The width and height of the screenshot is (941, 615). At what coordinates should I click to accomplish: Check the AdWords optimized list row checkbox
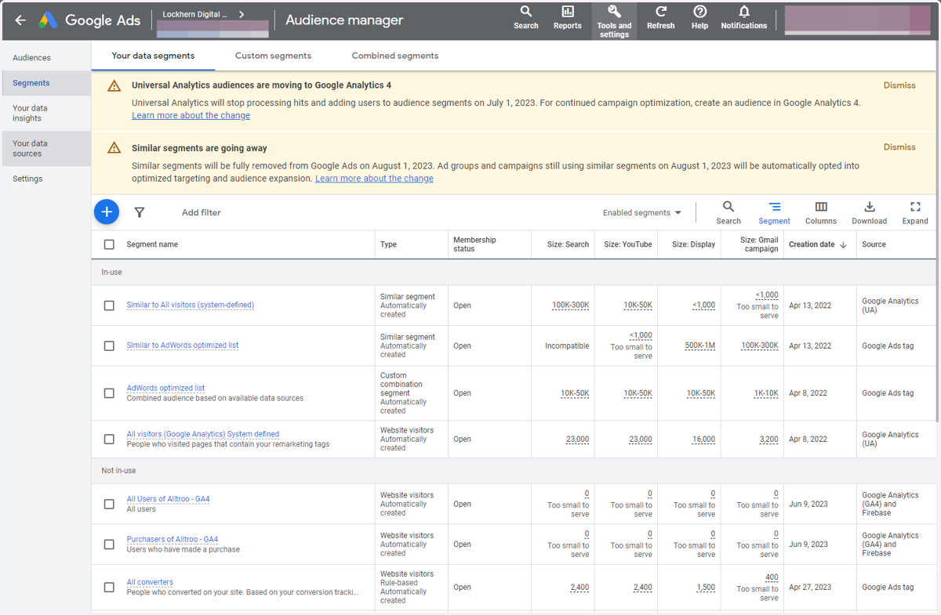click(109, 393)
